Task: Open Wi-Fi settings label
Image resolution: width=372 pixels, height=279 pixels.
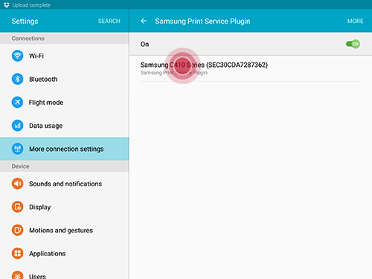Action: point(36,56)
